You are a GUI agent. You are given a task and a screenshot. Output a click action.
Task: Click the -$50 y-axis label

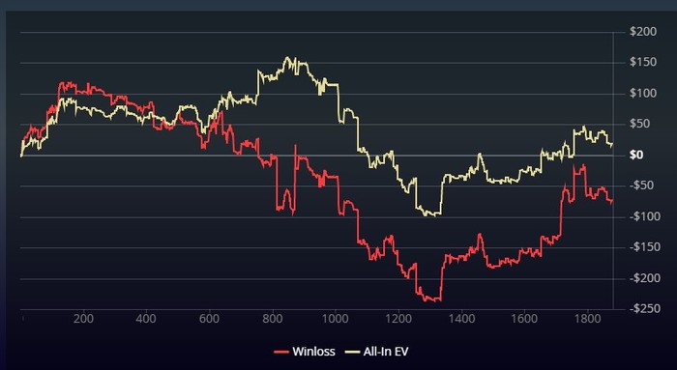(640, 185)
